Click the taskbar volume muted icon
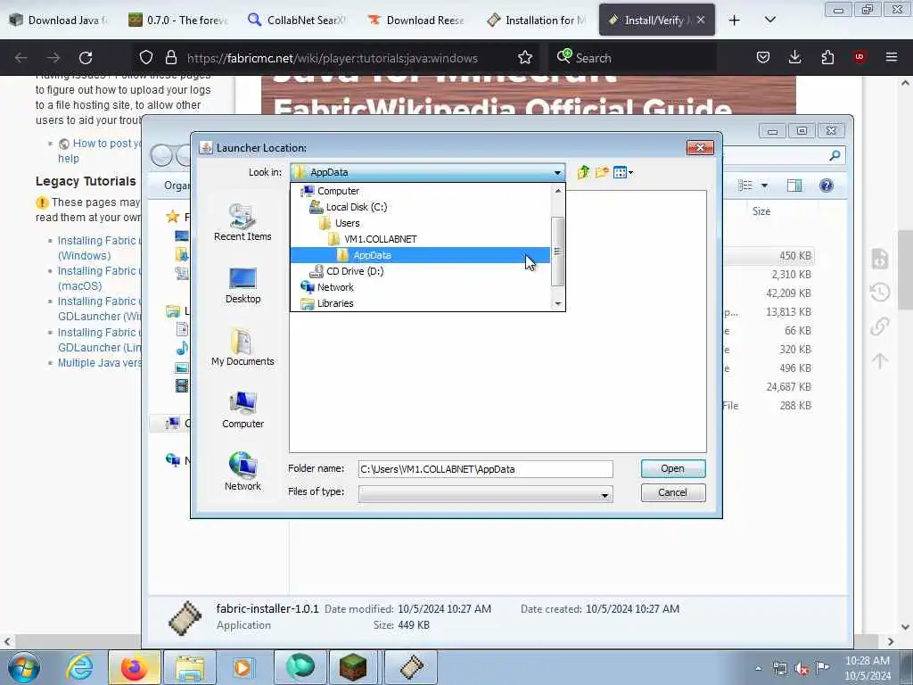913x685 pixels. point(802,669)
